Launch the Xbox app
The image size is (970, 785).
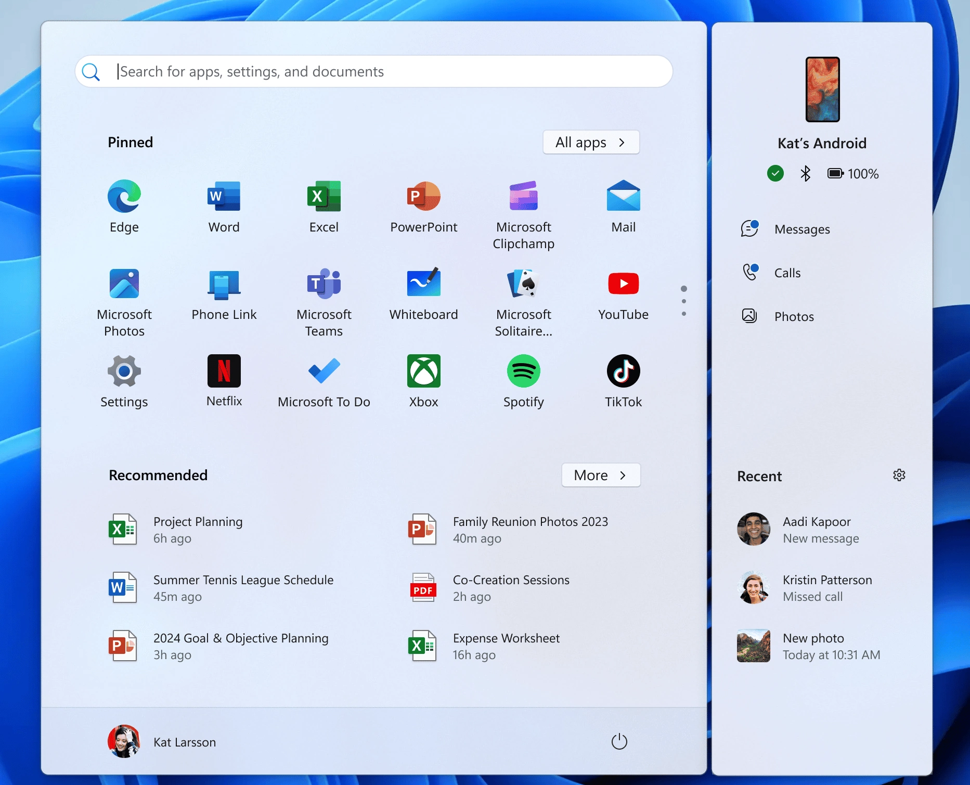coord(424,381)
